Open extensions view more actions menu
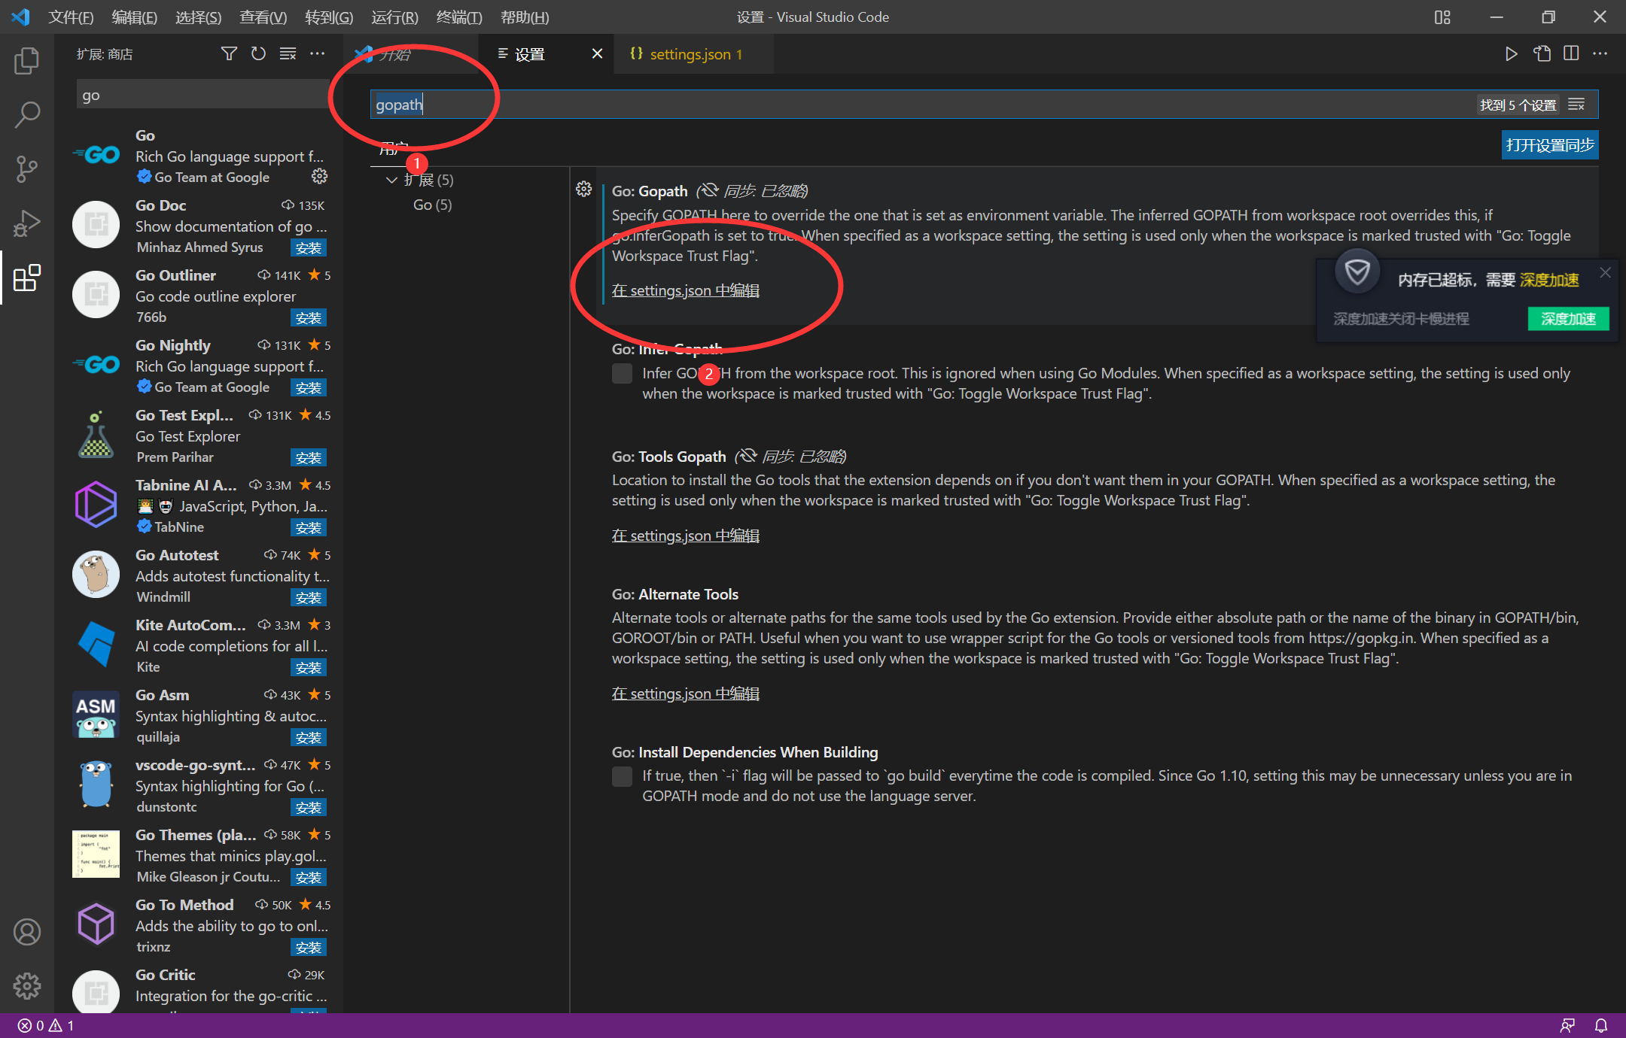Viewport: 1626px width, 1038px height. (318, 53)
